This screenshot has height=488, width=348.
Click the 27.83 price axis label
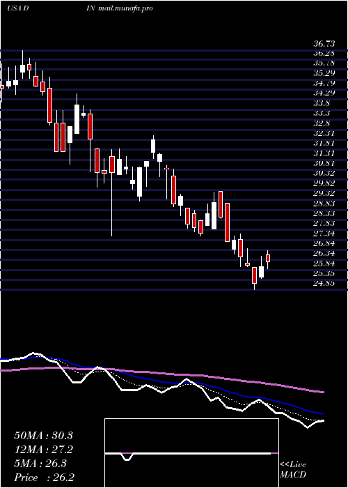(x=324, y=224)
